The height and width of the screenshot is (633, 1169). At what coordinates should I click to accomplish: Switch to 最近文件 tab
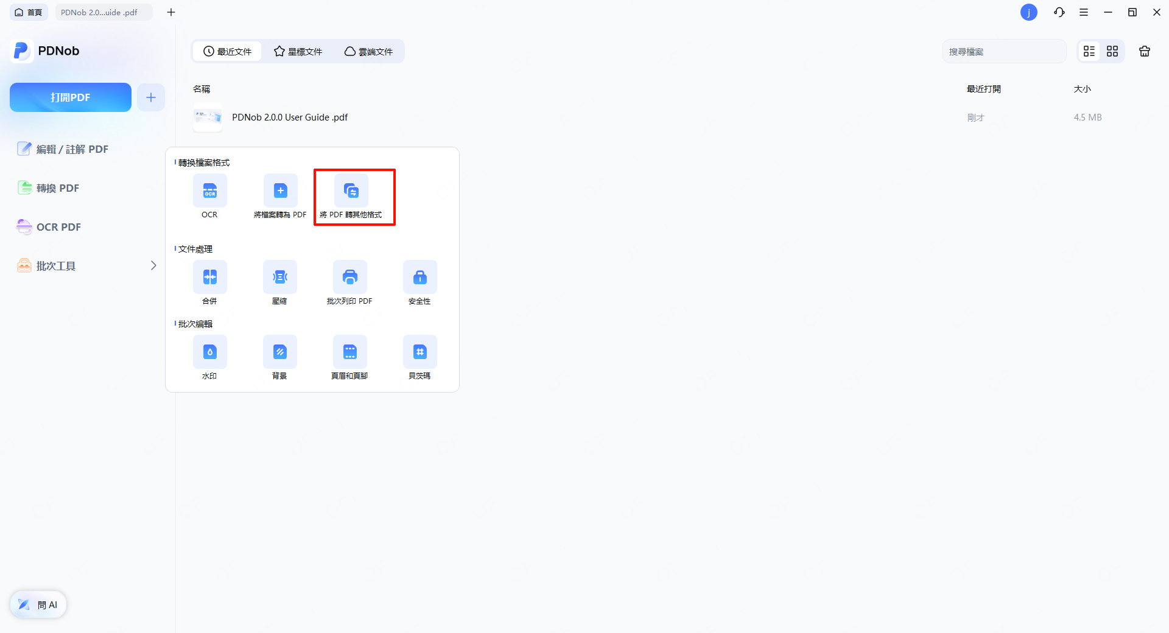point(227,52)
